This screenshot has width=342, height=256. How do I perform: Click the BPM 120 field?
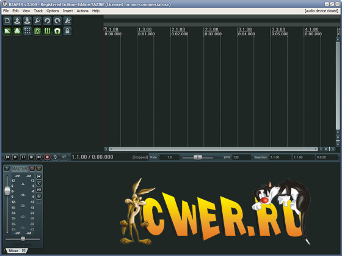[x=242, y=157]
